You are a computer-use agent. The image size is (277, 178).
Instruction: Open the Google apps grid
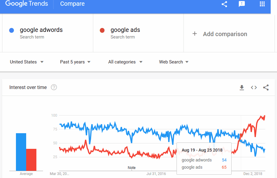tap(262, 4)
